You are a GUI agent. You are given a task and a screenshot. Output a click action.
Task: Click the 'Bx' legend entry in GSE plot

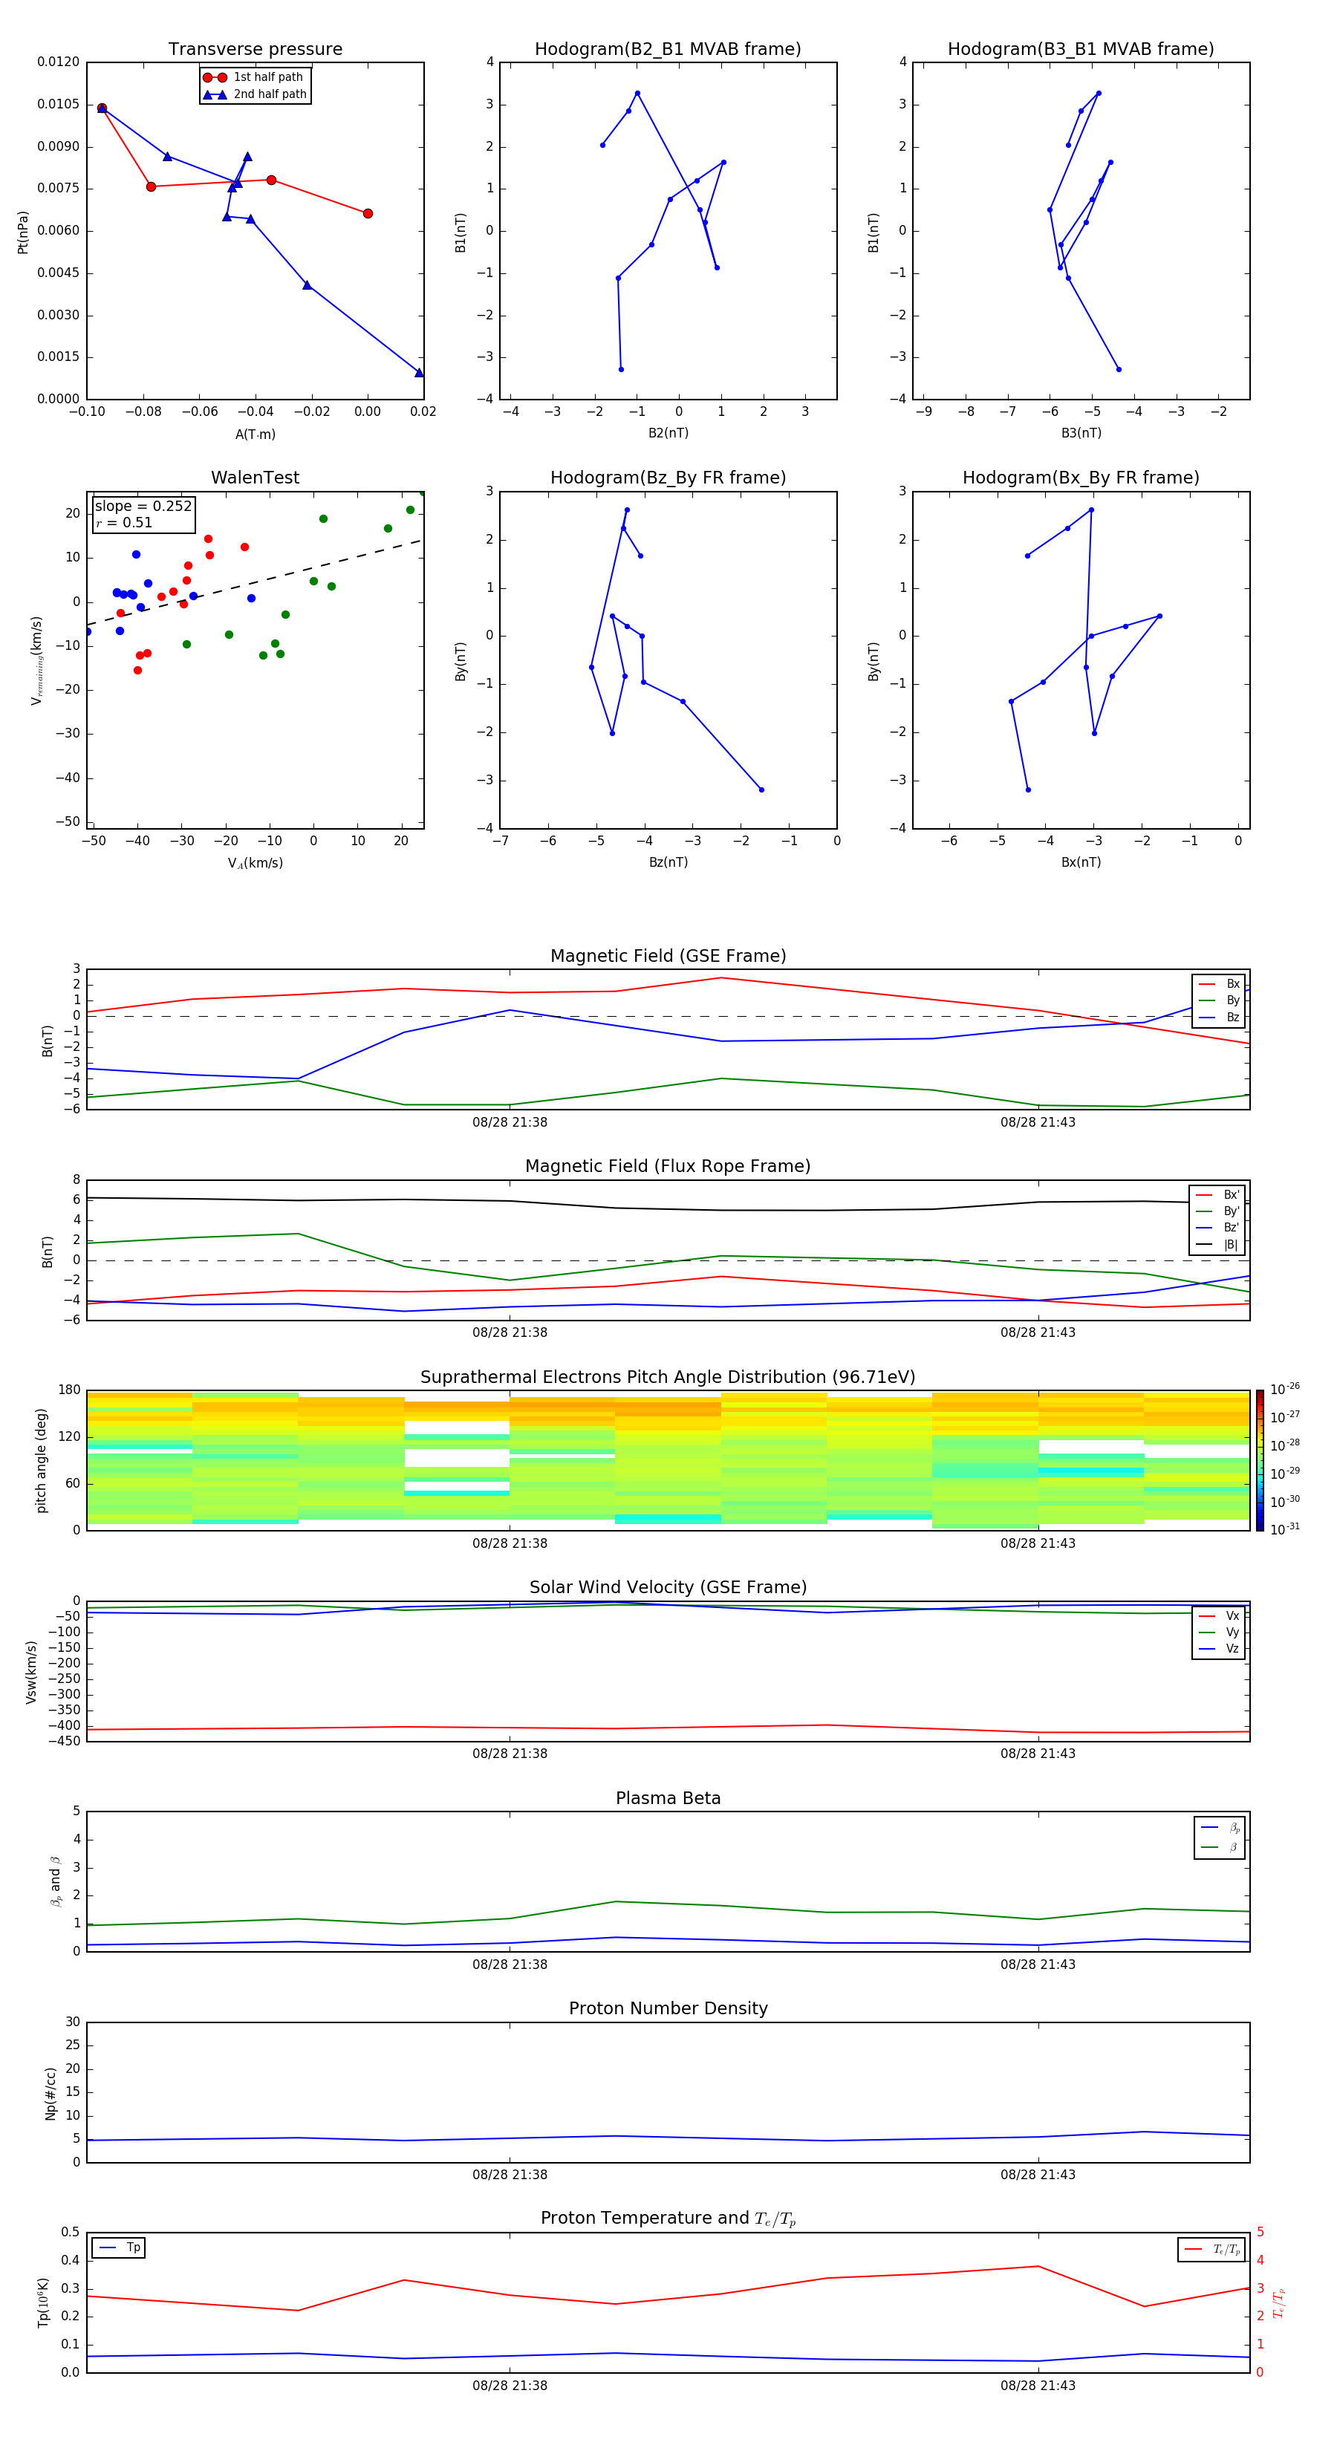pyautogui.click(x=1219, y=984)
